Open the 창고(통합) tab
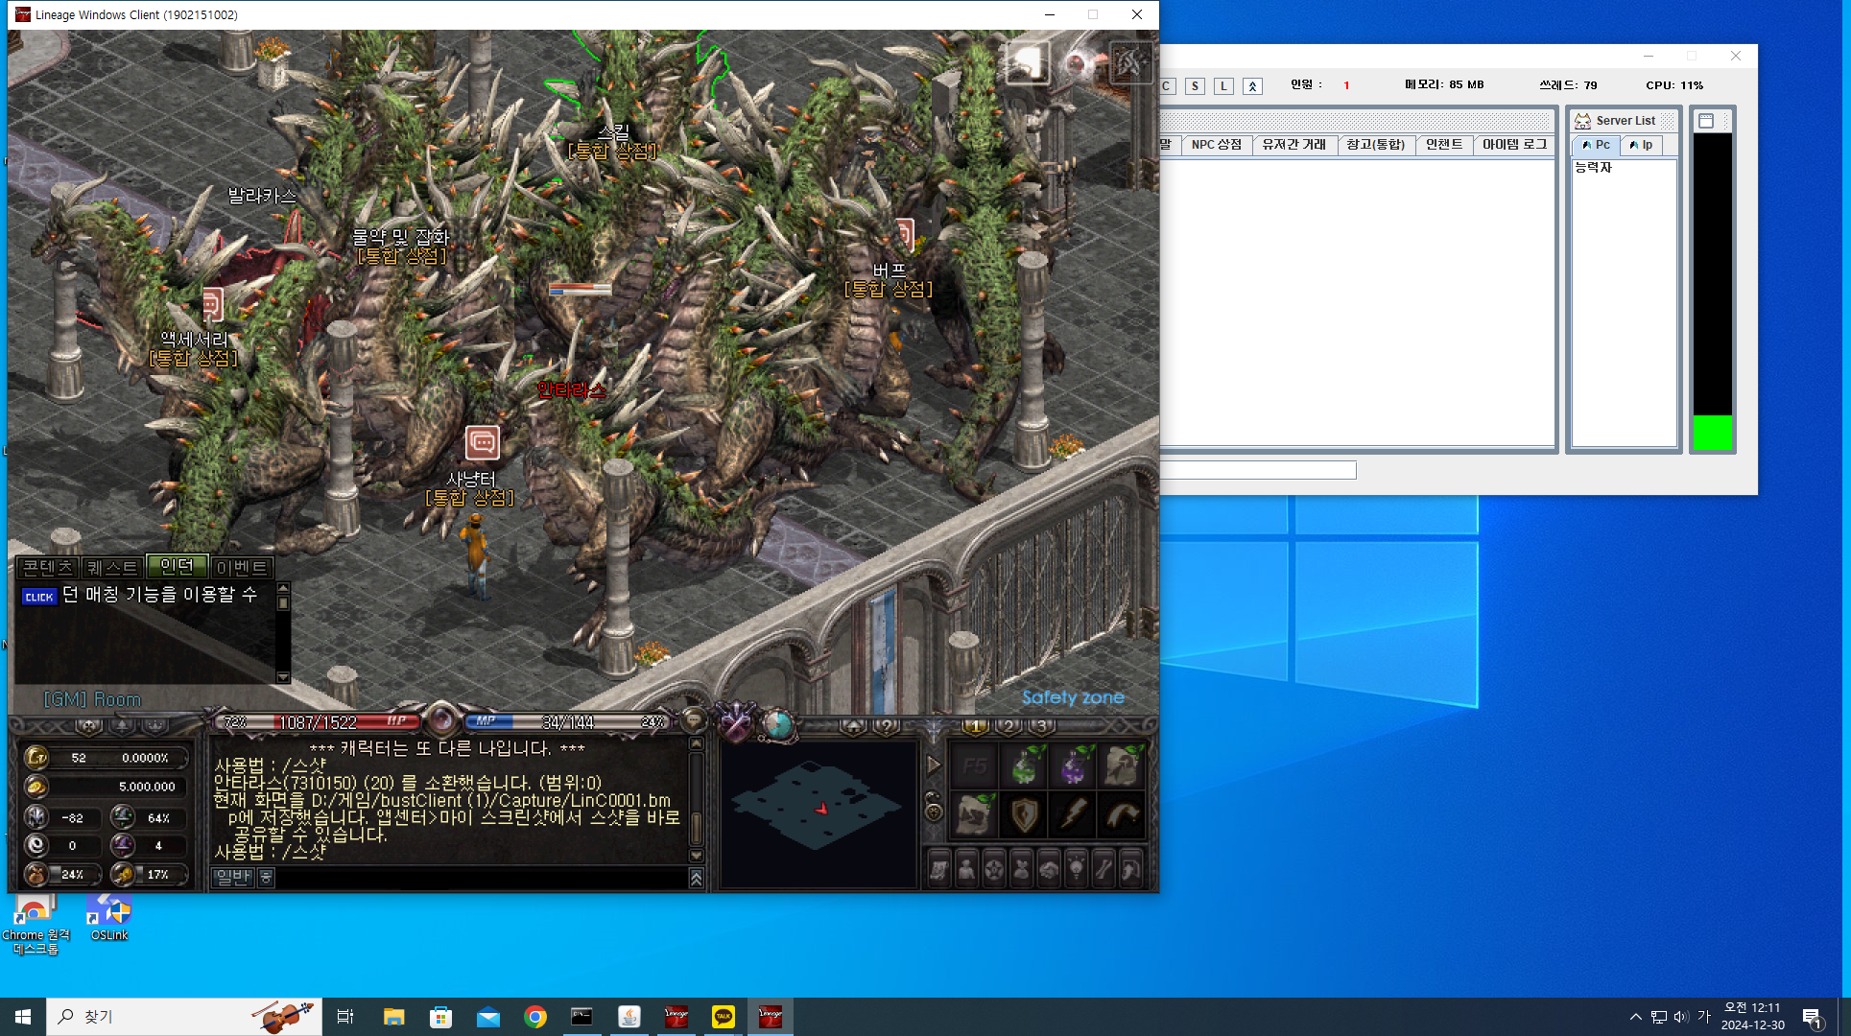The width and height of the screenshot is (1851, 1036). [1375, 145]
